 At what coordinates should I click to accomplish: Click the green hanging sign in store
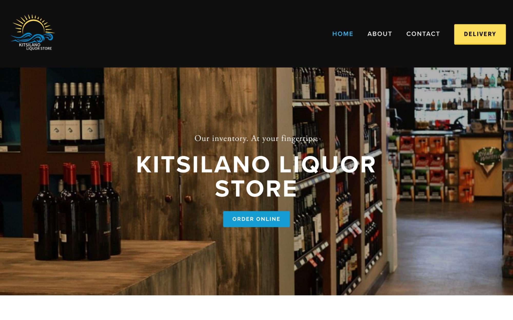[487, 159]
